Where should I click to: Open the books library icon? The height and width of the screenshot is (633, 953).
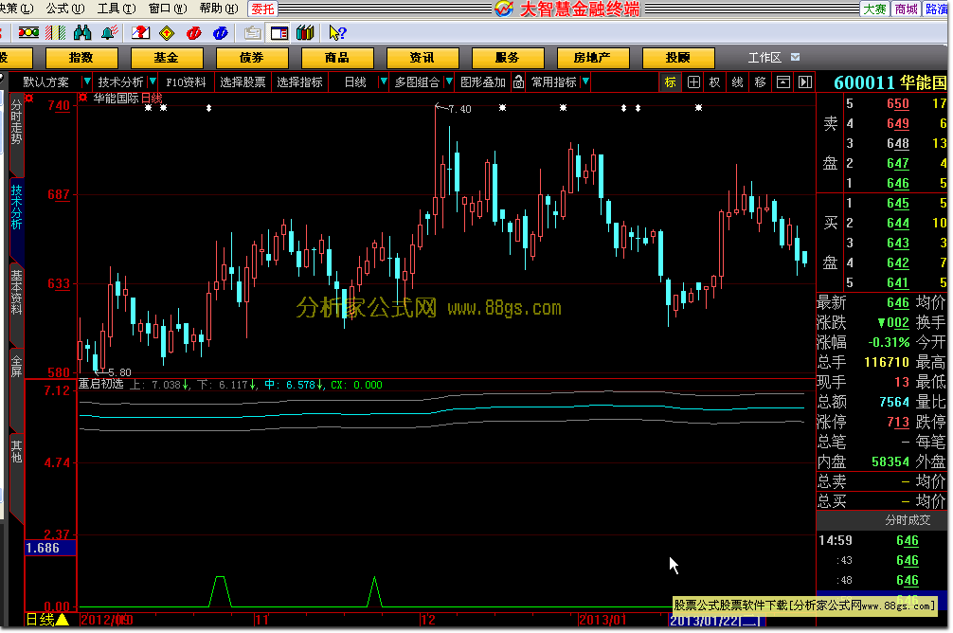click(305, 33)
